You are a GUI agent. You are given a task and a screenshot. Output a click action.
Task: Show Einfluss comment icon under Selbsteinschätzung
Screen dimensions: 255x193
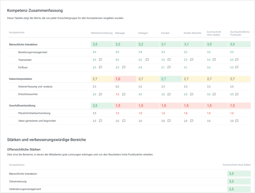pos(101,67)
